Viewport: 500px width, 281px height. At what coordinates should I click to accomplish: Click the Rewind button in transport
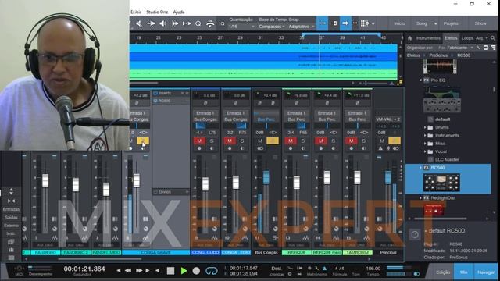pos(128,271)
